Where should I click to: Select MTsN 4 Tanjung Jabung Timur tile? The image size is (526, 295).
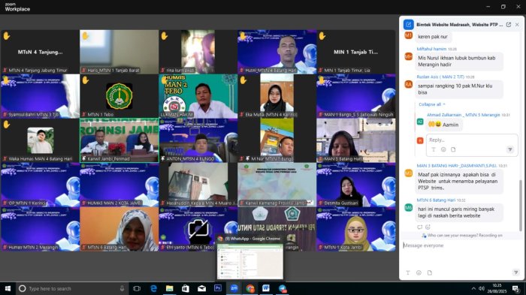click(41, 52)
